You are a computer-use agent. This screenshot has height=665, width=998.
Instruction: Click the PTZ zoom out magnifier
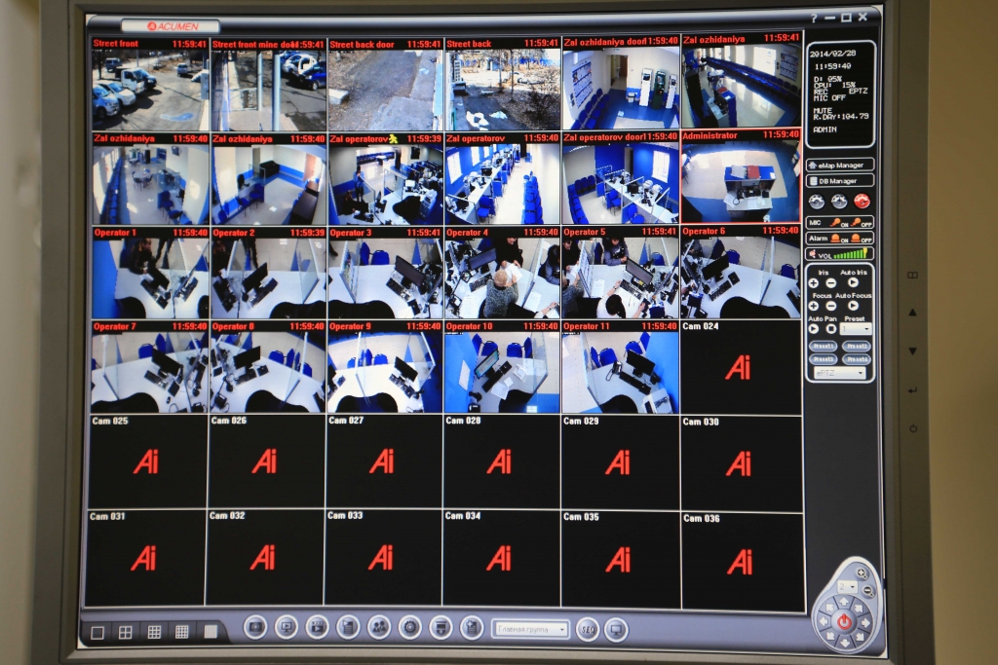[x=868, y=590]
